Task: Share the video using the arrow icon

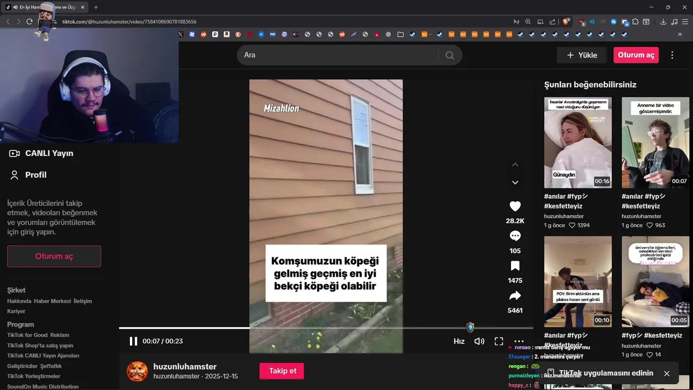Action: (515, 295)
